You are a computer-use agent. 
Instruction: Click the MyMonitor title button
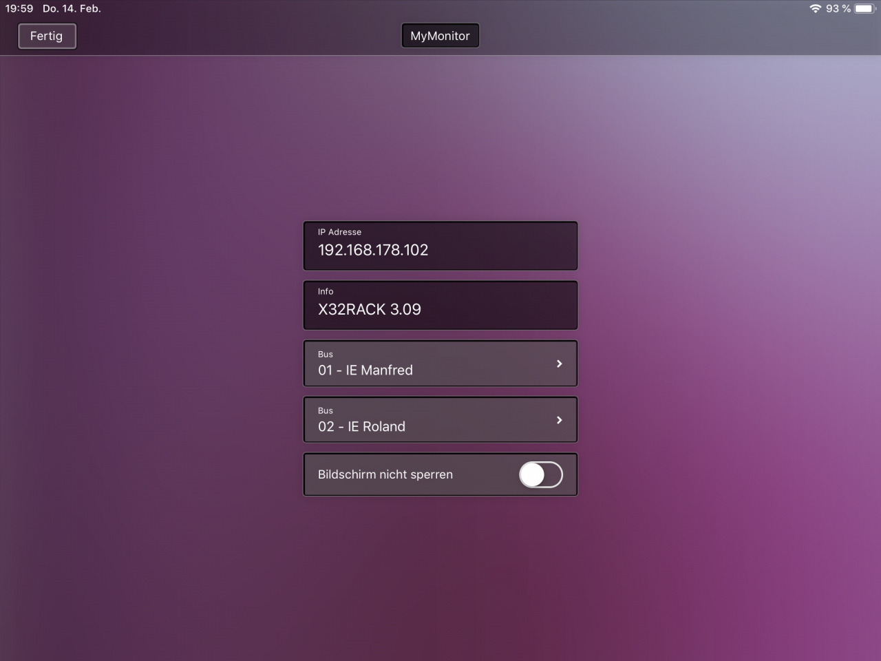pos(440,36)
